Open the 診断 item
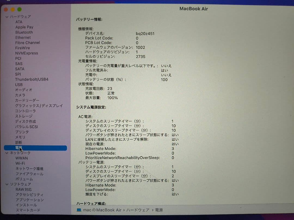The width and height of the screenshot is (294, 220). [x=19, y=143]
